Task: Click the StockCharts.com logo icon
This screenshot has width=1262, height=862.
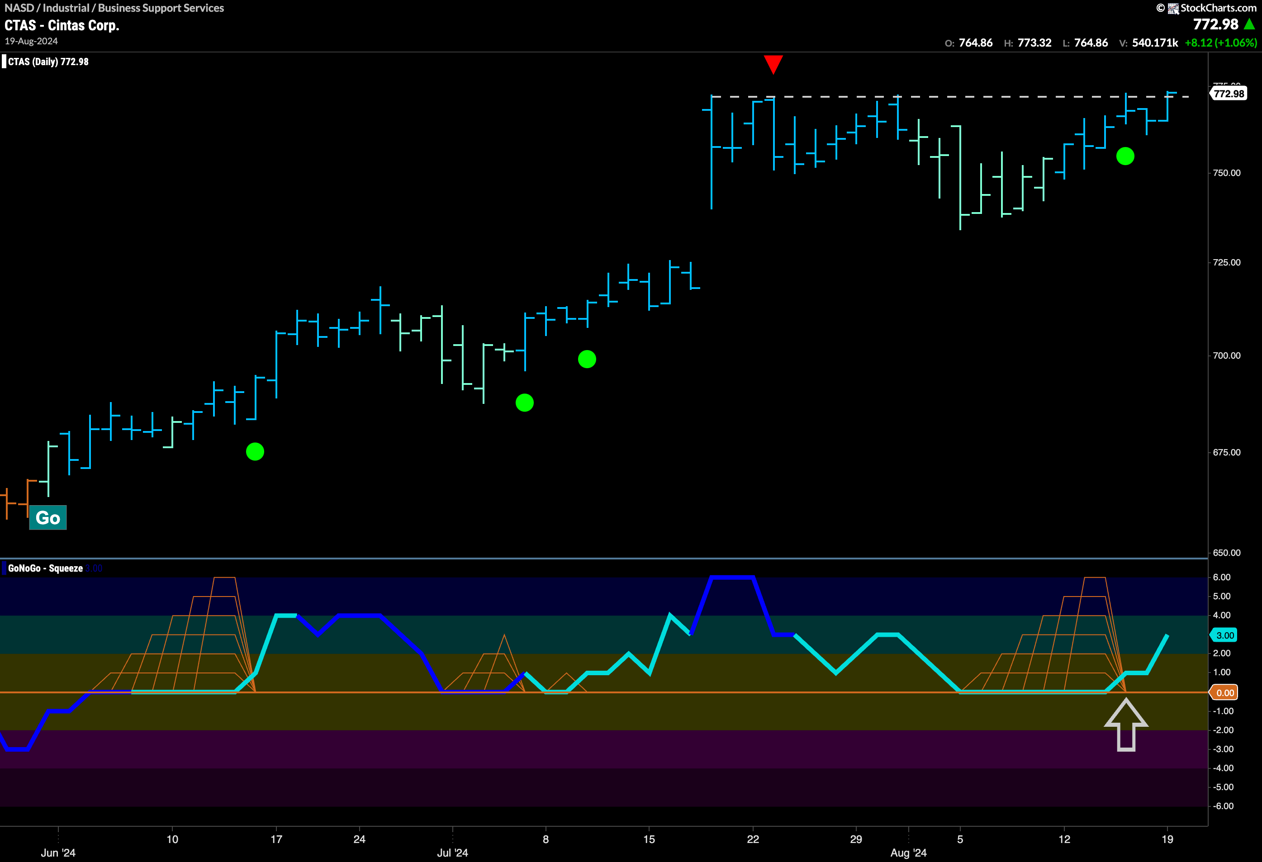Action: pyautogui.click(x=1173, y=8)
